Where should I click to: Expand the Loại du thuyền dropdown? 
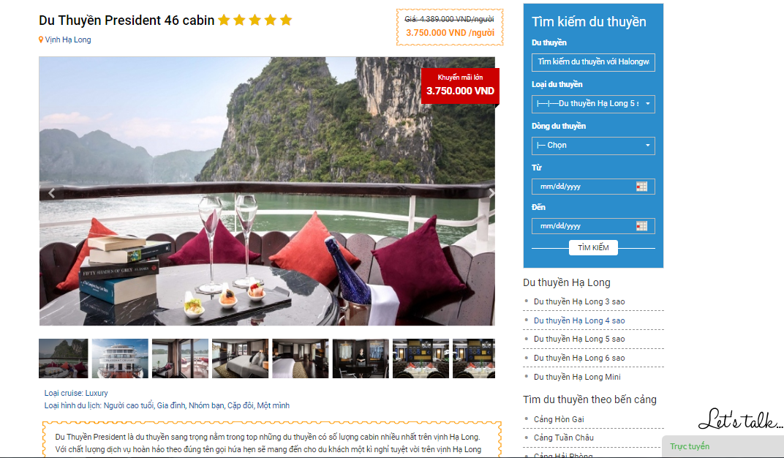(x=593, y=104)
